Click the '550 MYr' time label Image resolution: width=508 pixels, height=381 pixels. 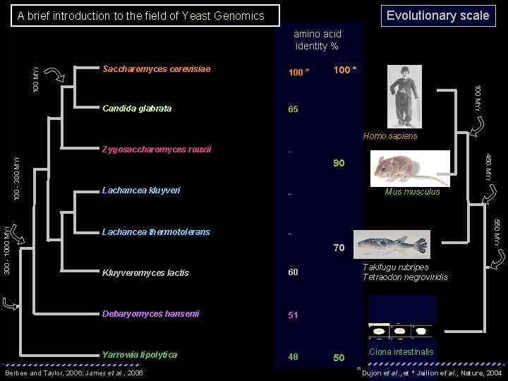[497, 232]
